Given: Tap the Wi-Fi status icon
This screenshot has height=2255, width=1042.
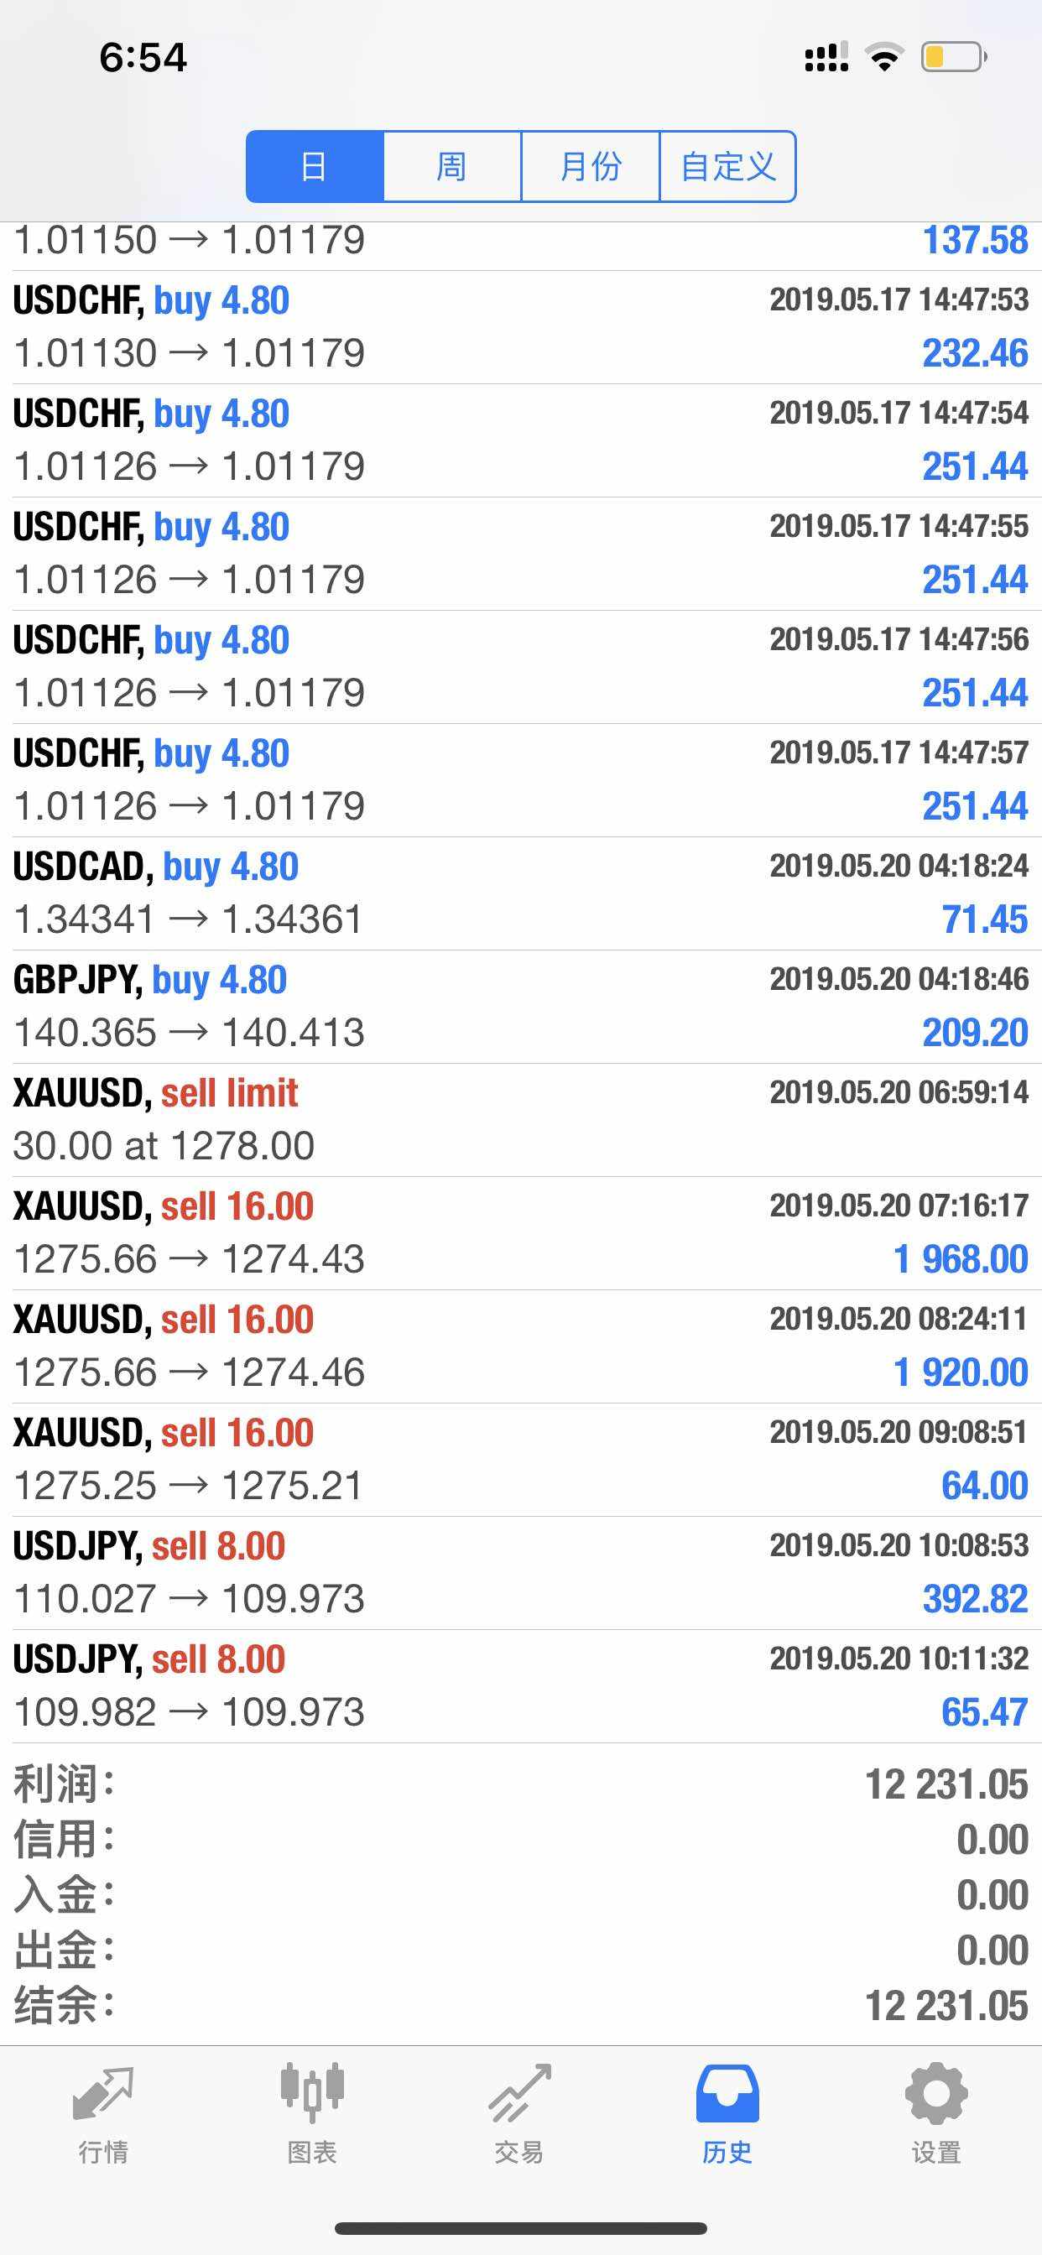Looking at the screenshot, I should [883, 57].
